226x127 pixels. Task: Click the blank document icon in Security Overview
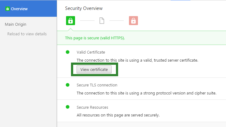coord(102,20)
